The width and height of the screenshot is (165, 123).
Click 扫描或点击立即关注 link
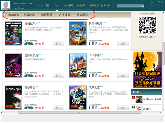coord(147,37)
